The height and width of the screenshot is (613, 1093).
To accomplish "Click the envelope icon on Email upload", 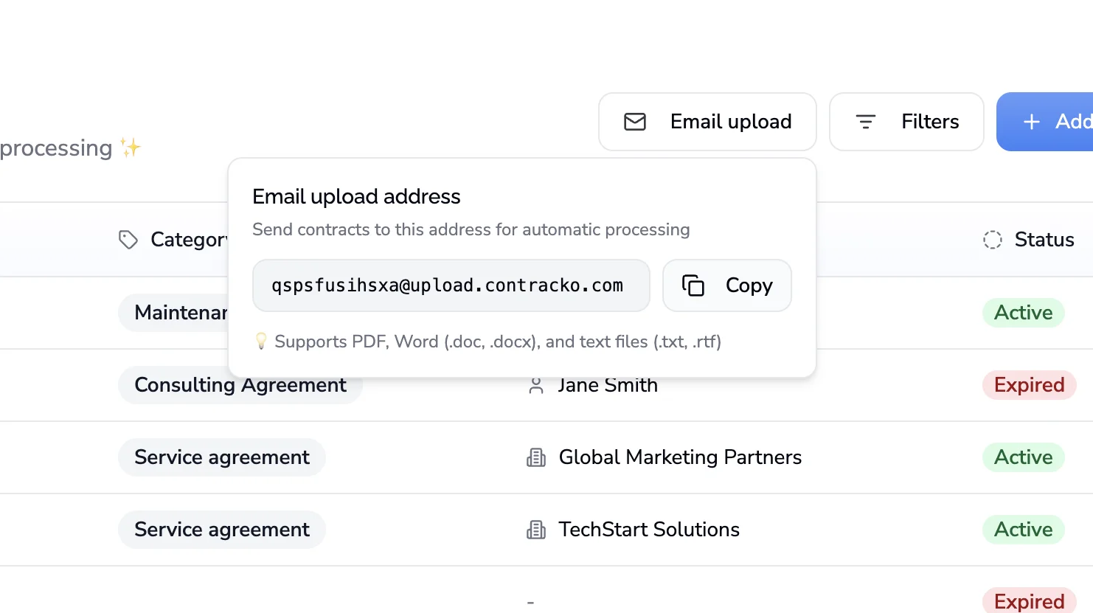I will tap(634, 121).
